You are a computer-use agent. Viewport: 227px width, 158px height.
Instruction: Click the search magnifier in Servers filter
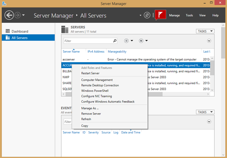[115, 40]
